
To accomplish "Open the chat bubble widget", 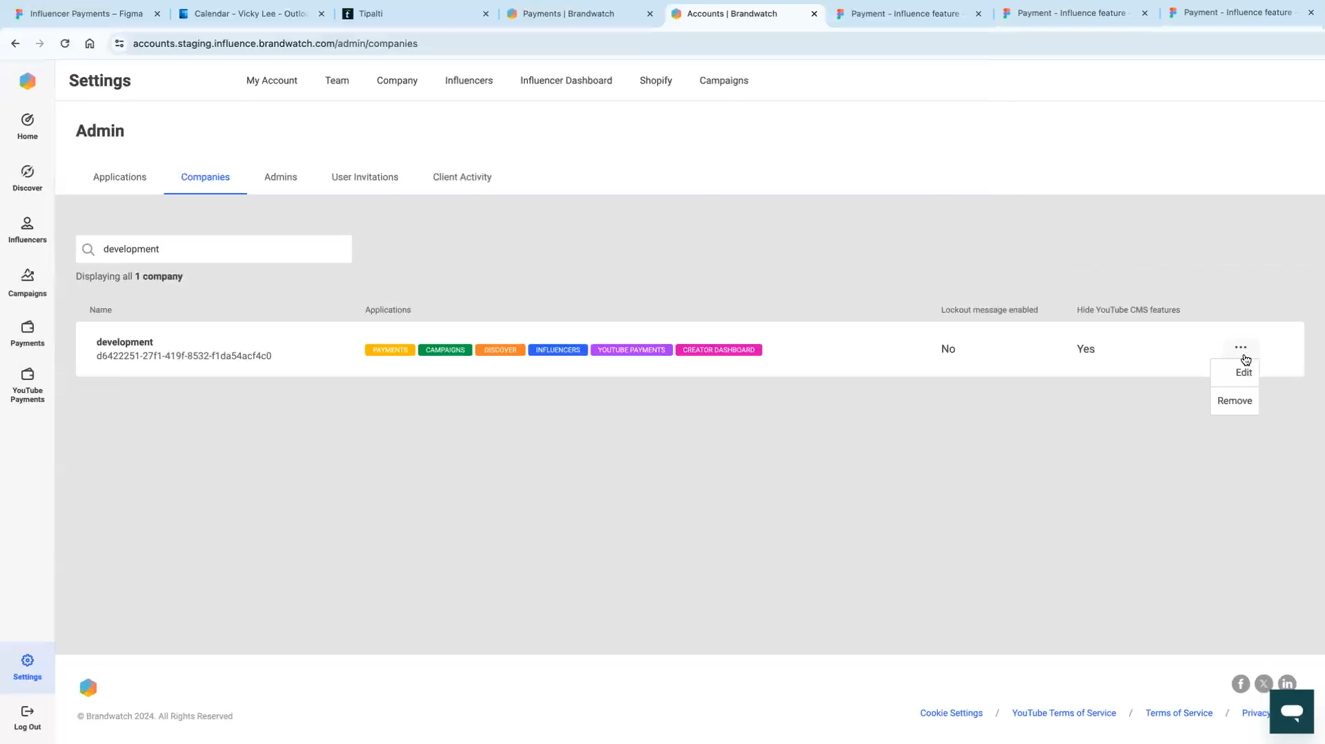I will 1291,712.
